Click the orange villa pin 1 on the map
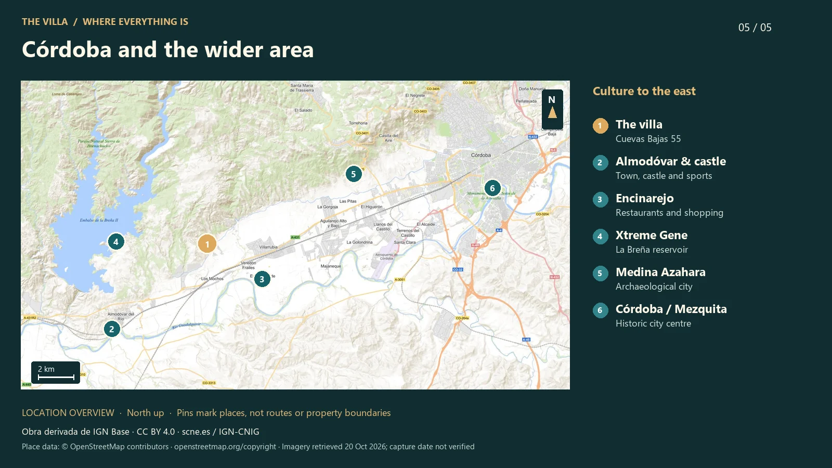This screenshot has height=468, width=832. pos(207,243)
